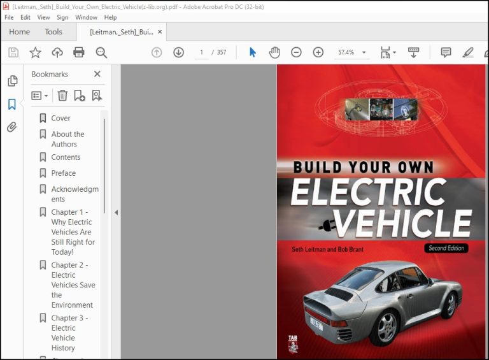The height and width of the screenshot is (360, 489).
Task: Open Chapter 1 Why Electric Vehicles bookmark
Action: [x=73, y=232]
